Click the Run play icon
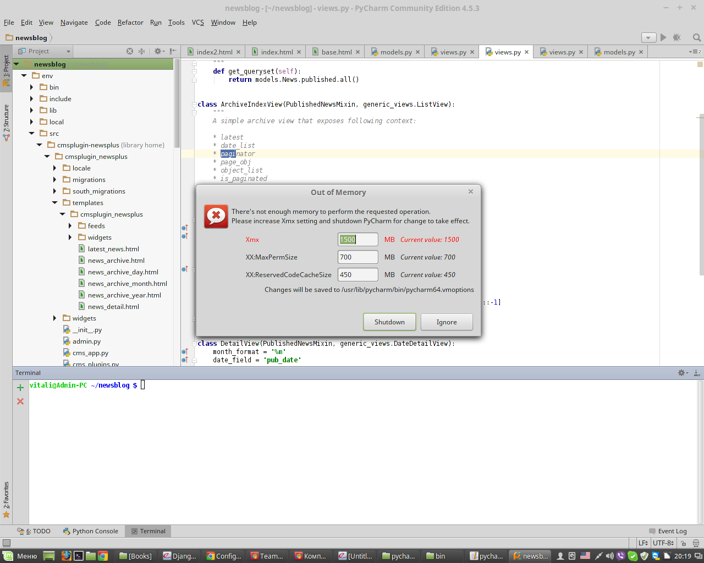 pyautogui.click(x=663, y=37)
